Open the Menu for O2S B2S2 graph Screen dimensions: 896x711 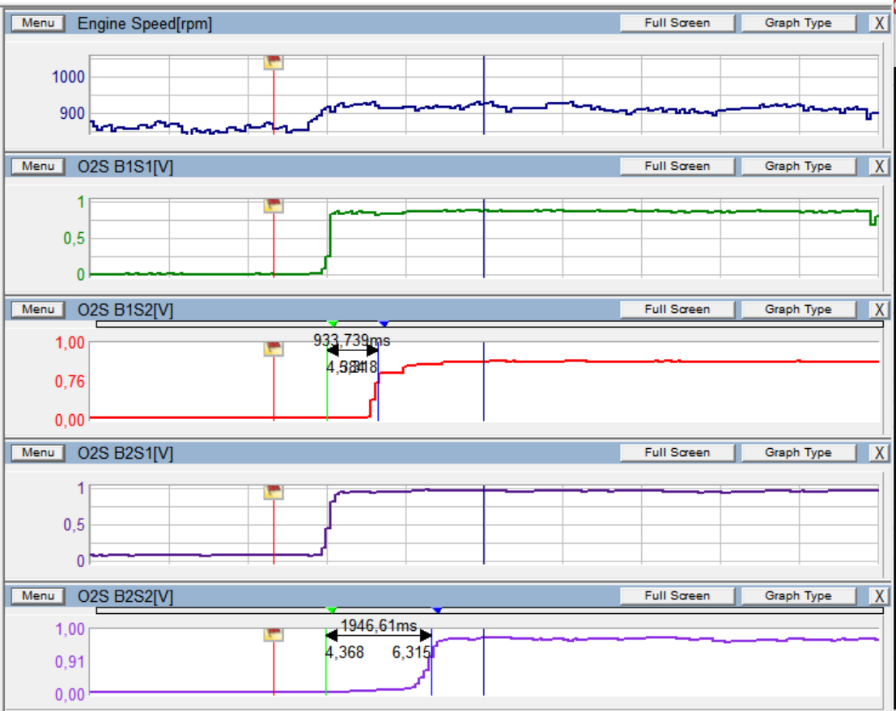coord(38,595)
